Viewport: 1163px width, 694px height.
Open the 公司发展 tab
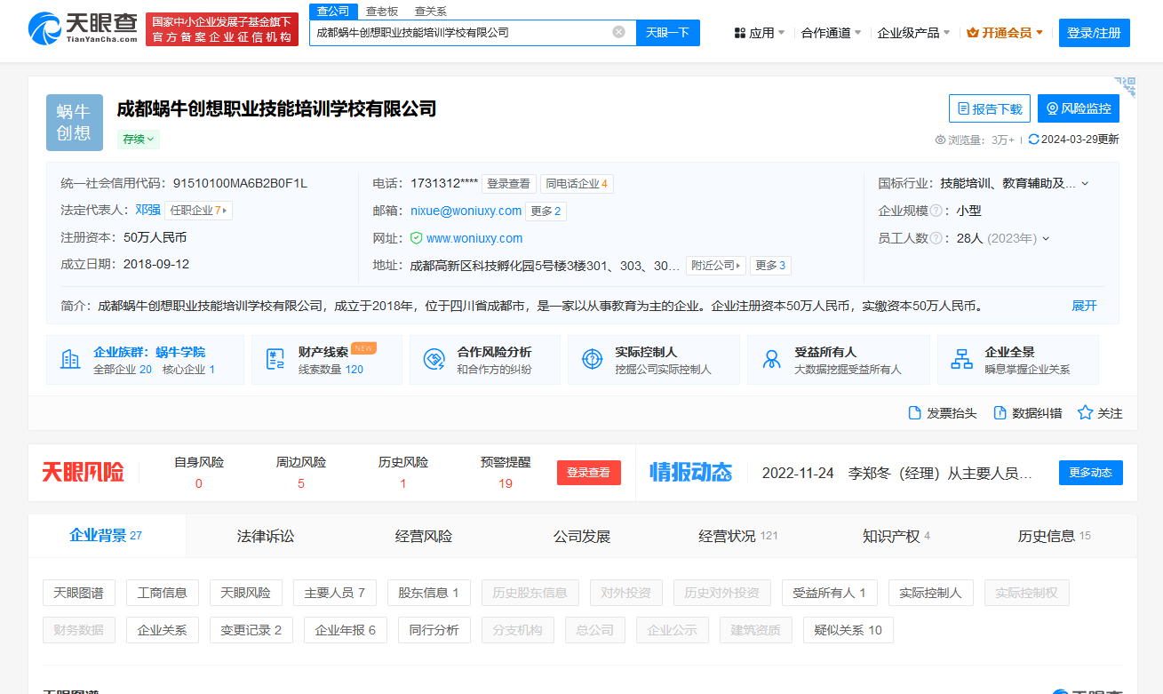tap(582, 536)
